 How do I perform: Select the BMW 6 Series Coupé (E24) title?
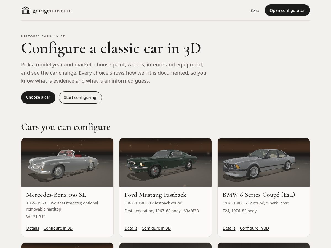point(259,195)
